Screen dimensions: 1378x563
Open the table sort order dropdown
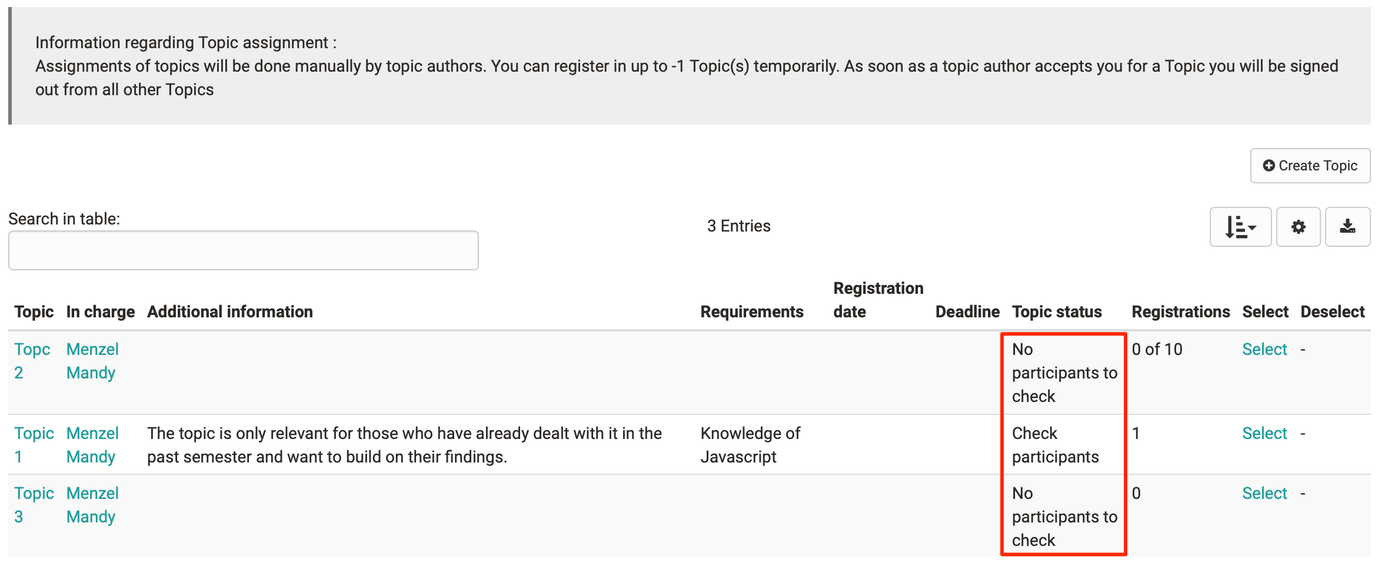pos(1240,227)
